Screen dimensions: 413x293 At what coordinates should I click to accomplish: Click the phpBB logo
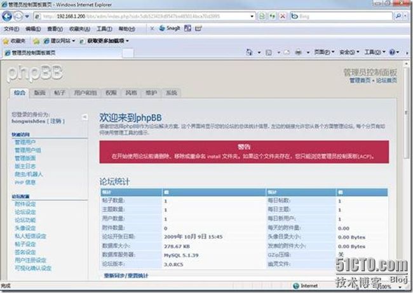click(x=35, y=73)
